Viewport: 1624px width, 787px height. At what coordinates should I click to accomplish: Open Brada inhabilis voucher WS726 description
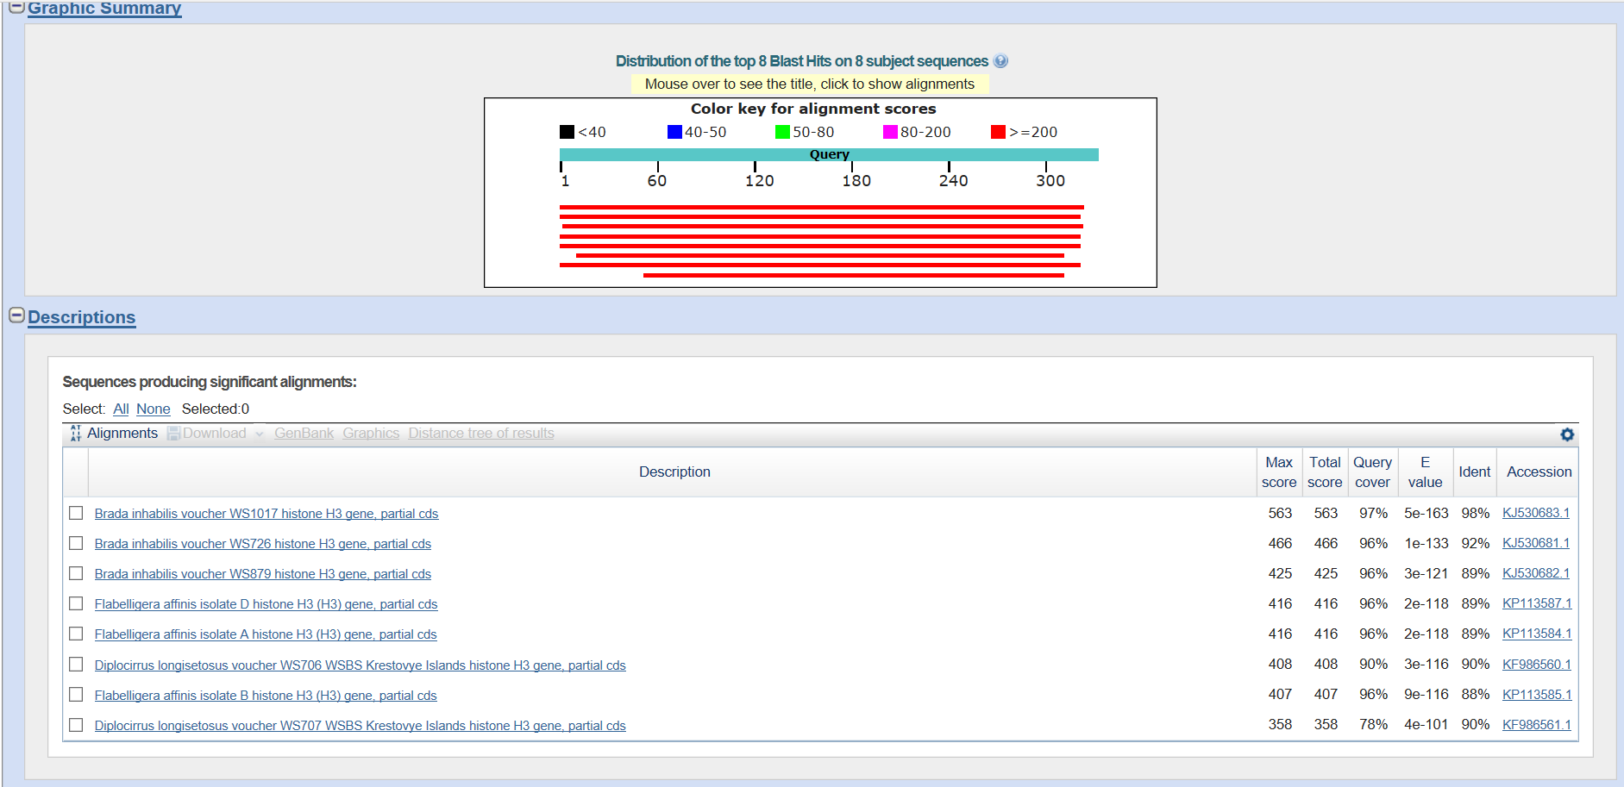[262, 544]
